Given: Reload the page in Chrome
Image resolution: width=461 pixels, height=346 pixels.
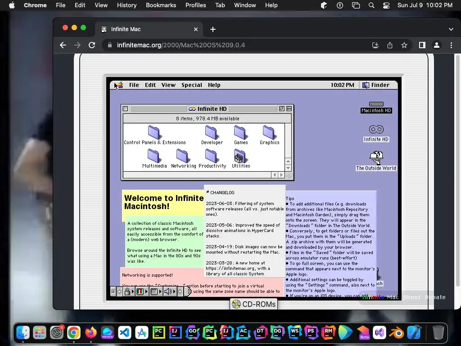Looking at the screenshot, I should click(x=92, y=45).
